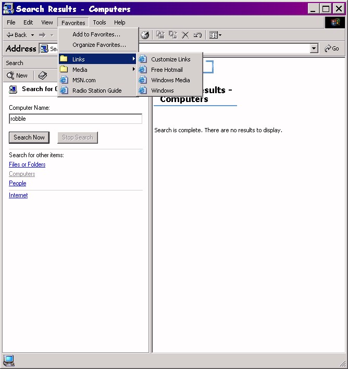The height and width of the screenshot is (369, 348).
Task: Open the View menu
Action: (47, 22)
